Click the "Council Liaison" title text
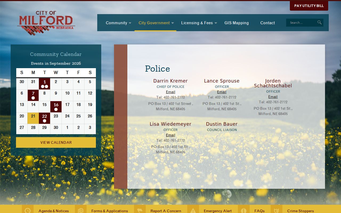 [x=222, y=130]
